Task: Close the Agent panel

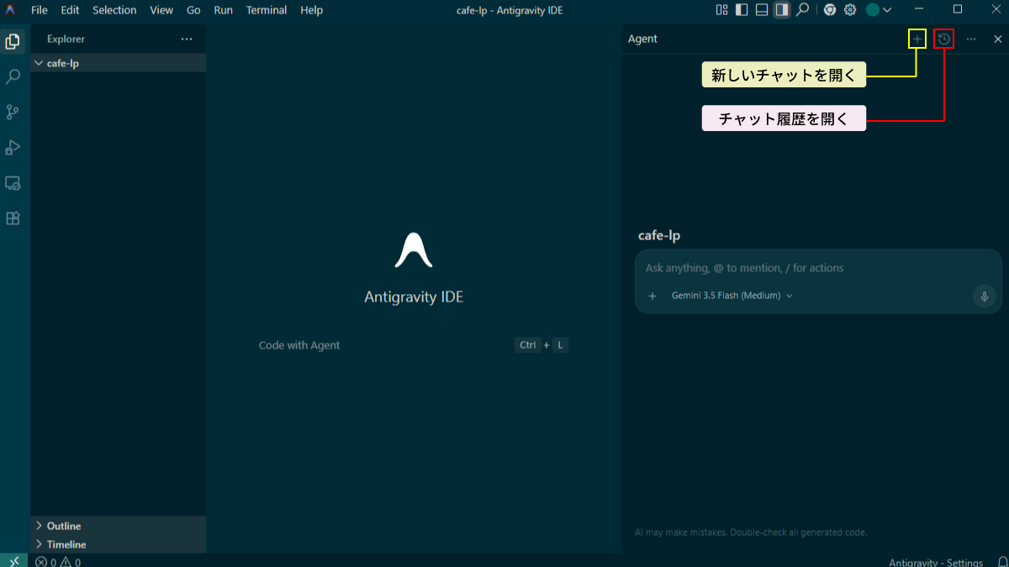Action: [997, 39]
